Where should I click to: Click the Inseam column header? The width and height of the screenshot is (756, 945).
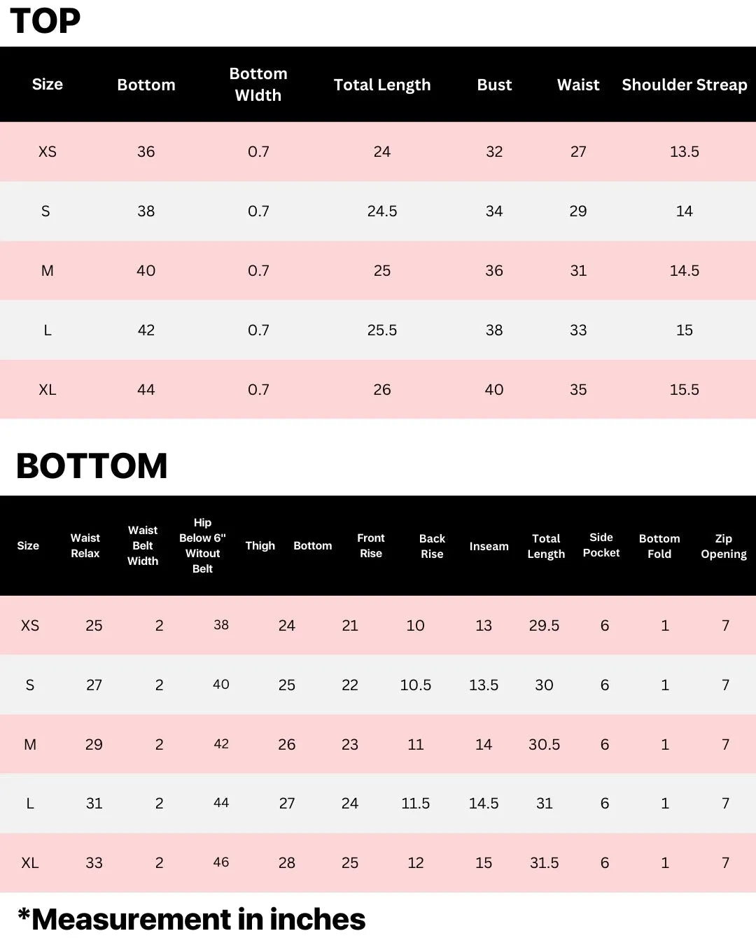[489, 546]
